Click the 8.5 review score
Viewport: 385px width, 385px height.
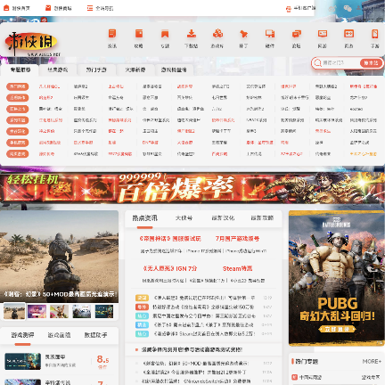point(102,360)
